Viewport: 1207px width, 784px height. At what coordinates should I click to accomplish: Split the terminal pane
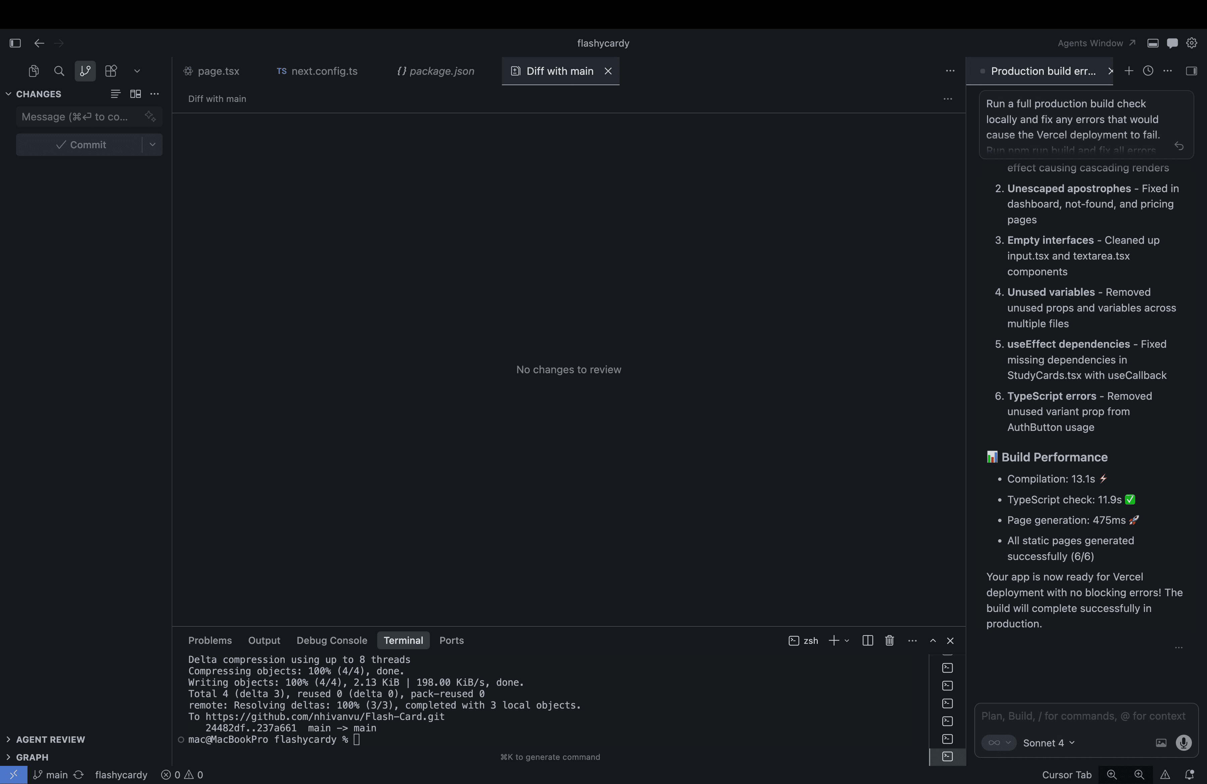pyautogui.click(x=868, y=641)
